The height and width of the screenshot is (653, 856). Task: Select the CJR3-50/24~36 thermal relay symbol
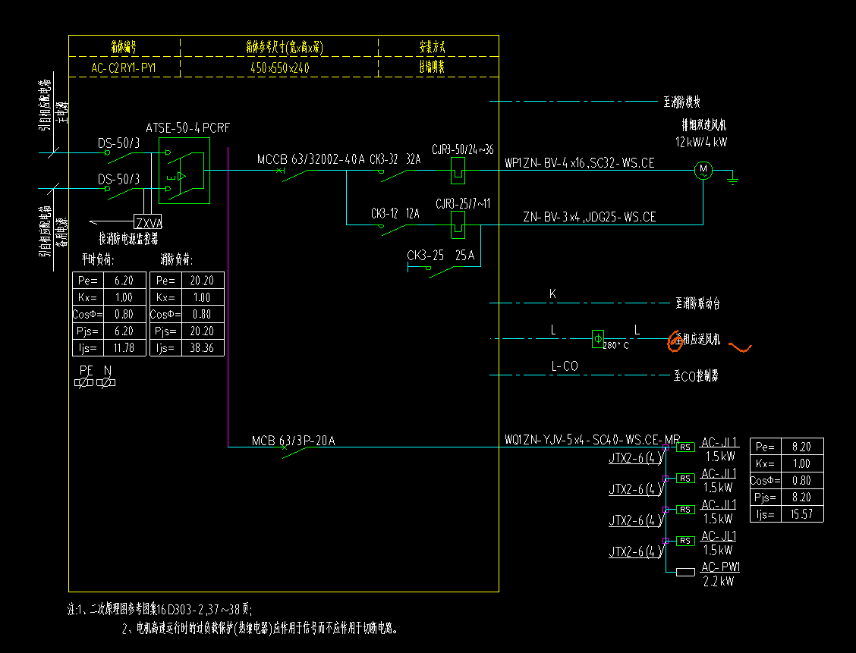[458, 170]
